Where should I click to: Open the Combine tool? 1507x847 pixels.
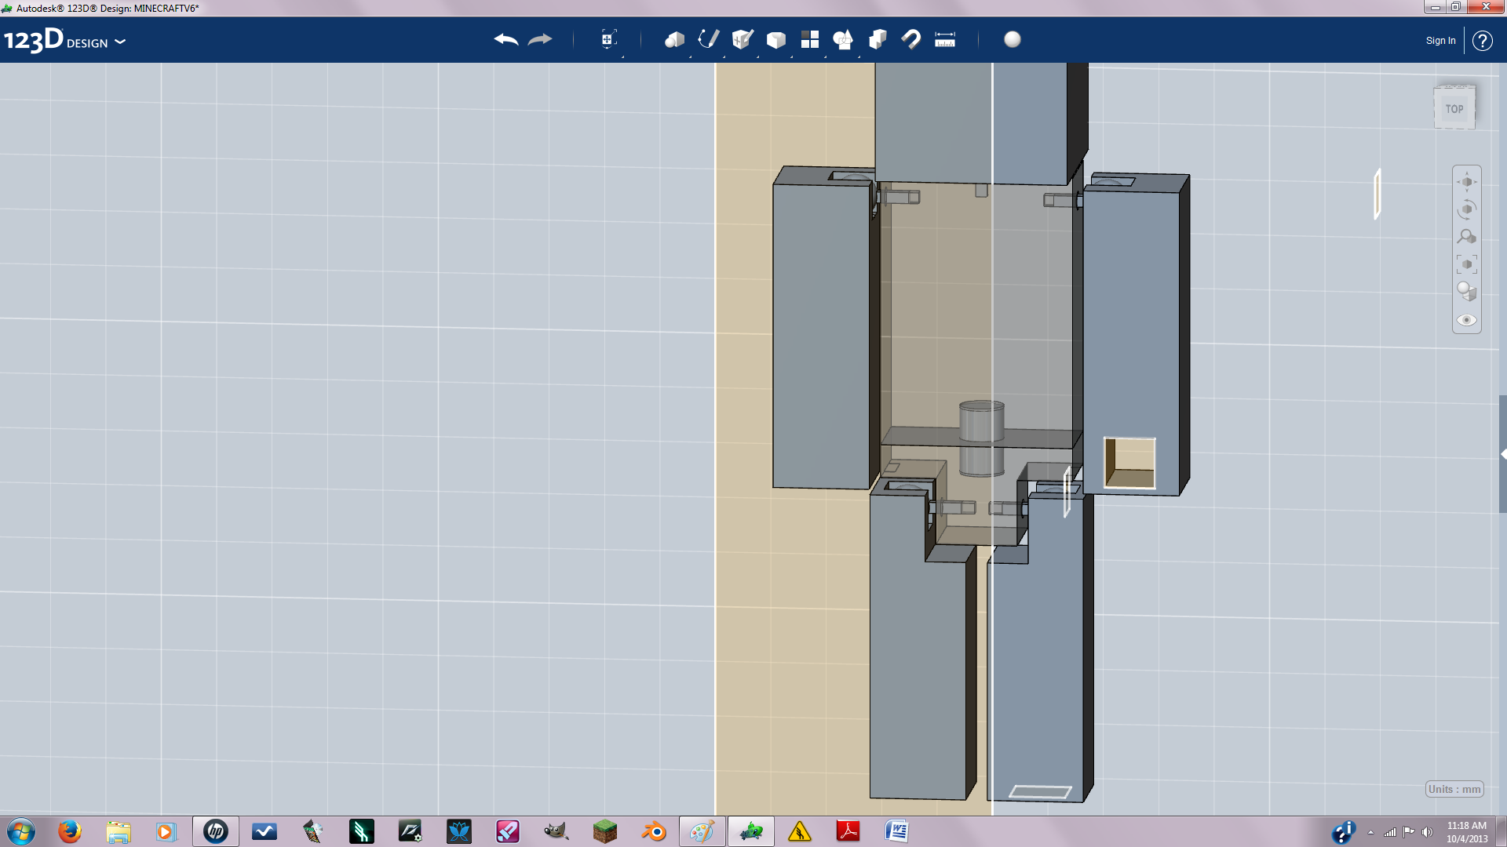click(x=878, y=39)
